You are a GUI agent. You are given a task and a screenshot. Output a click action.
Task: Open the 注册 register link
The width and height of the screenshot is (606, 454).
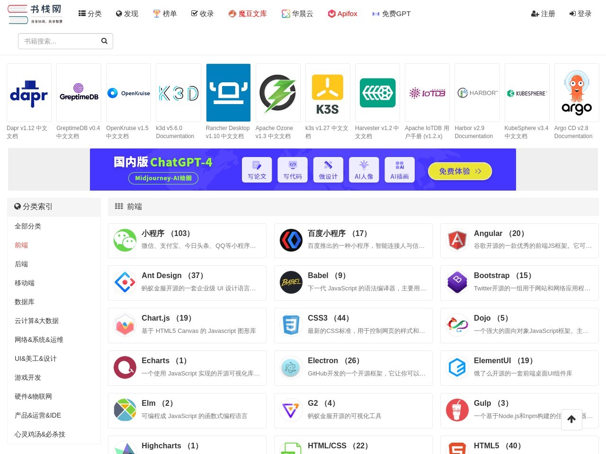coord(543,14)
